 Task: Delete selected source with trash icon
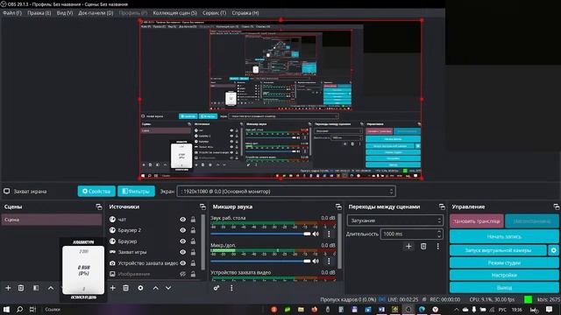[126, 288]
